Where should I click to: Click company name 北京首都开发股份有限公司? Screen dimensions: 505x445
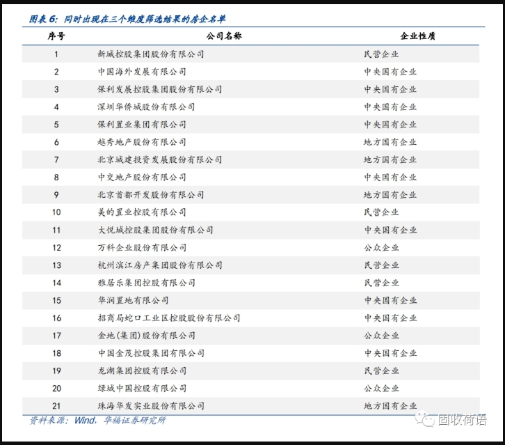151,195
